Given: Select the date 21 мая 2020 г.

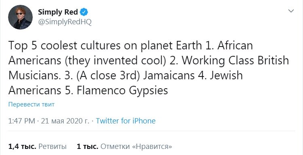Looking at the screenshot, I should pos(65,121).
